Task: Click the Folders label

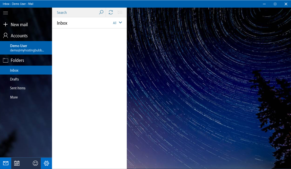Action: [x=17, y=60]
